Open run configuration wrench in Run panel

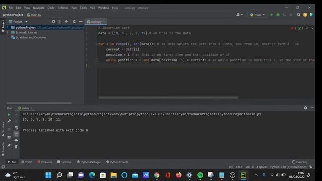click(9, 121)
